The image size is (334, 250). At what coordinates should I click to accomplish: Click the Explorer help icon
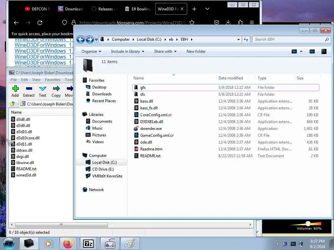[x=324, y=51]
